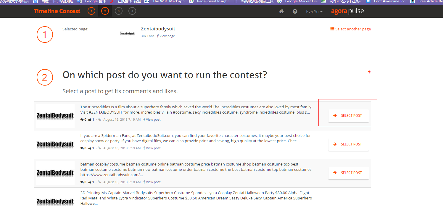443x208 pixels.
Task: Click the thumbs-up icon on the Spiderman post
Action: click(90, 148)
